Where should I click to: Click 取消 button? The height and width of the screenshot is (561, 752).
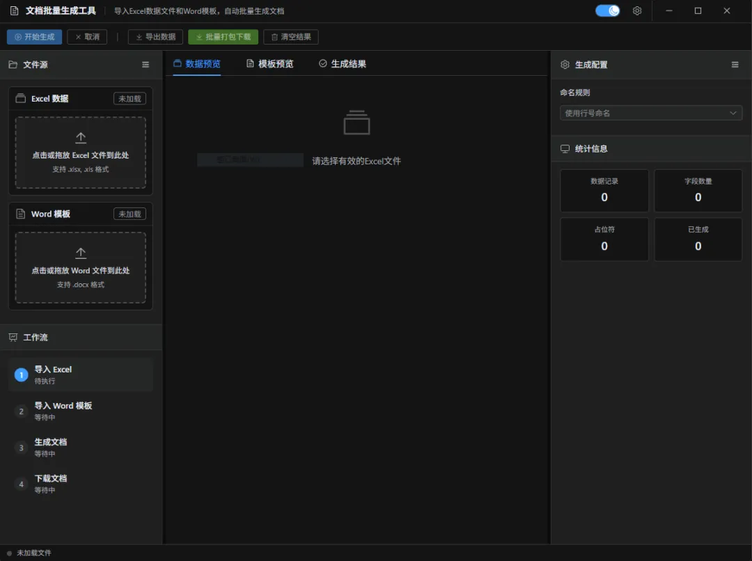(87, 37)
